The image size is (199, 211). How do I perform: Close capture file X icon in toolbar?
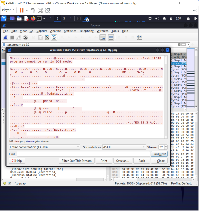[x=47, y=37]
